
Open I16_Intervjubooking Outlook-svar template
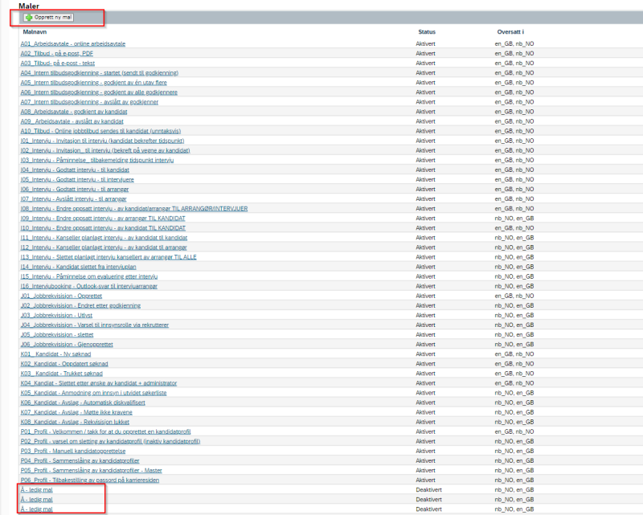(89, 287)
